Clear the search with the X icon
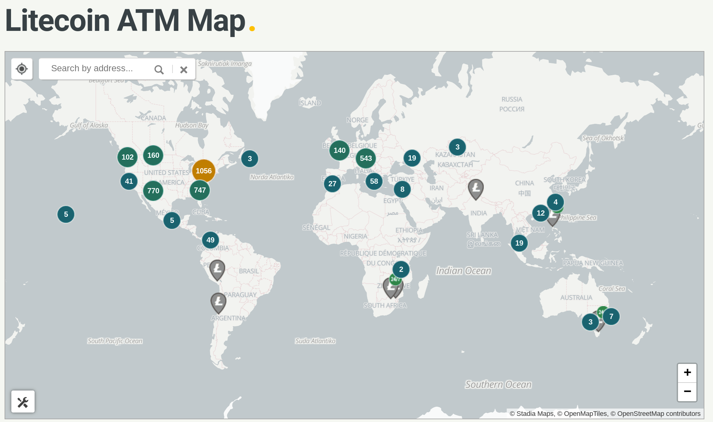The height and width of the screenshot is (422, 713). point(184,70)
